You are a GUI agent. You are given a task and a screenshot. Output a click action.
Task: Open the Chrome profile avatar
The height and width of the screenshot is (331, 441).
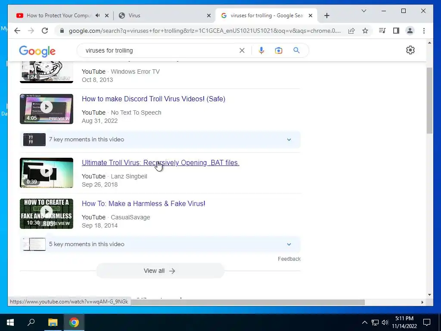point(410,31)
